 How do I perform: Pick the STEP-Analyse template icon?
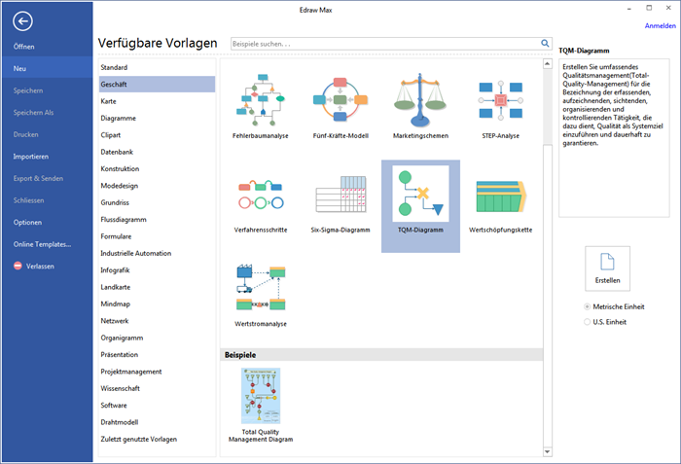500,100
